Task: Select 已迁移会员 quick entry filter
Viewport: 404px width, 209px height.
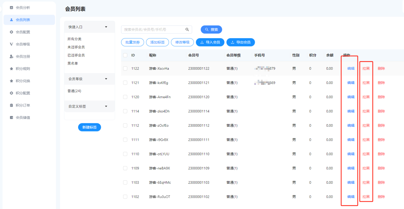Action: pyautogui.click(x=76, y=55)
